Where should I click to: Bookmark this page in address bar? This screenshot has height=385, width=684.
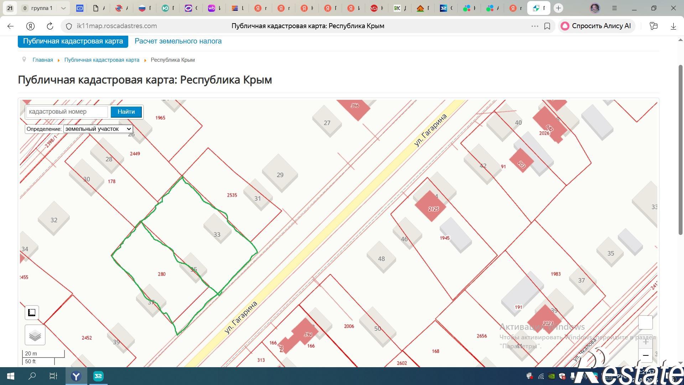pyautogui.click(x=547, y=26)
